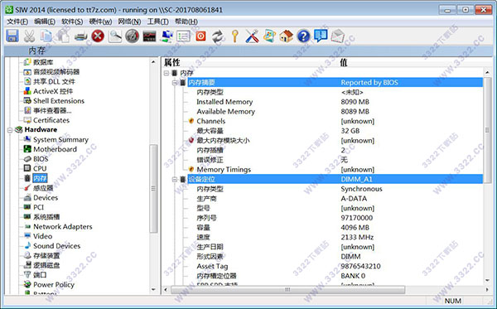Click the envelope mail toolbar icon
The height and width of the screenshot is (309, 497).
click(338, 36)
